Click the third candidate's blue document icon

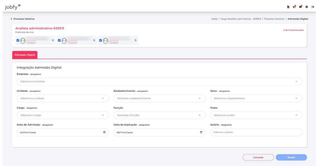[x=135, y=40]
